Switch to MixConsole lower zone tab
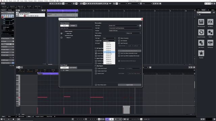 [x=21, y=117]
